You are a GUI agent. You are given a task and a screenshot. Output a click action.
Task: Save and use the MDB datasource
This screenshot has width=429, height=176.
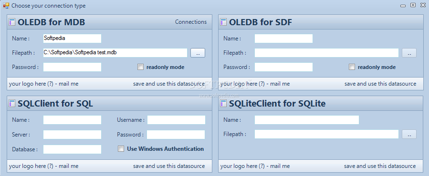pos(169,84)
